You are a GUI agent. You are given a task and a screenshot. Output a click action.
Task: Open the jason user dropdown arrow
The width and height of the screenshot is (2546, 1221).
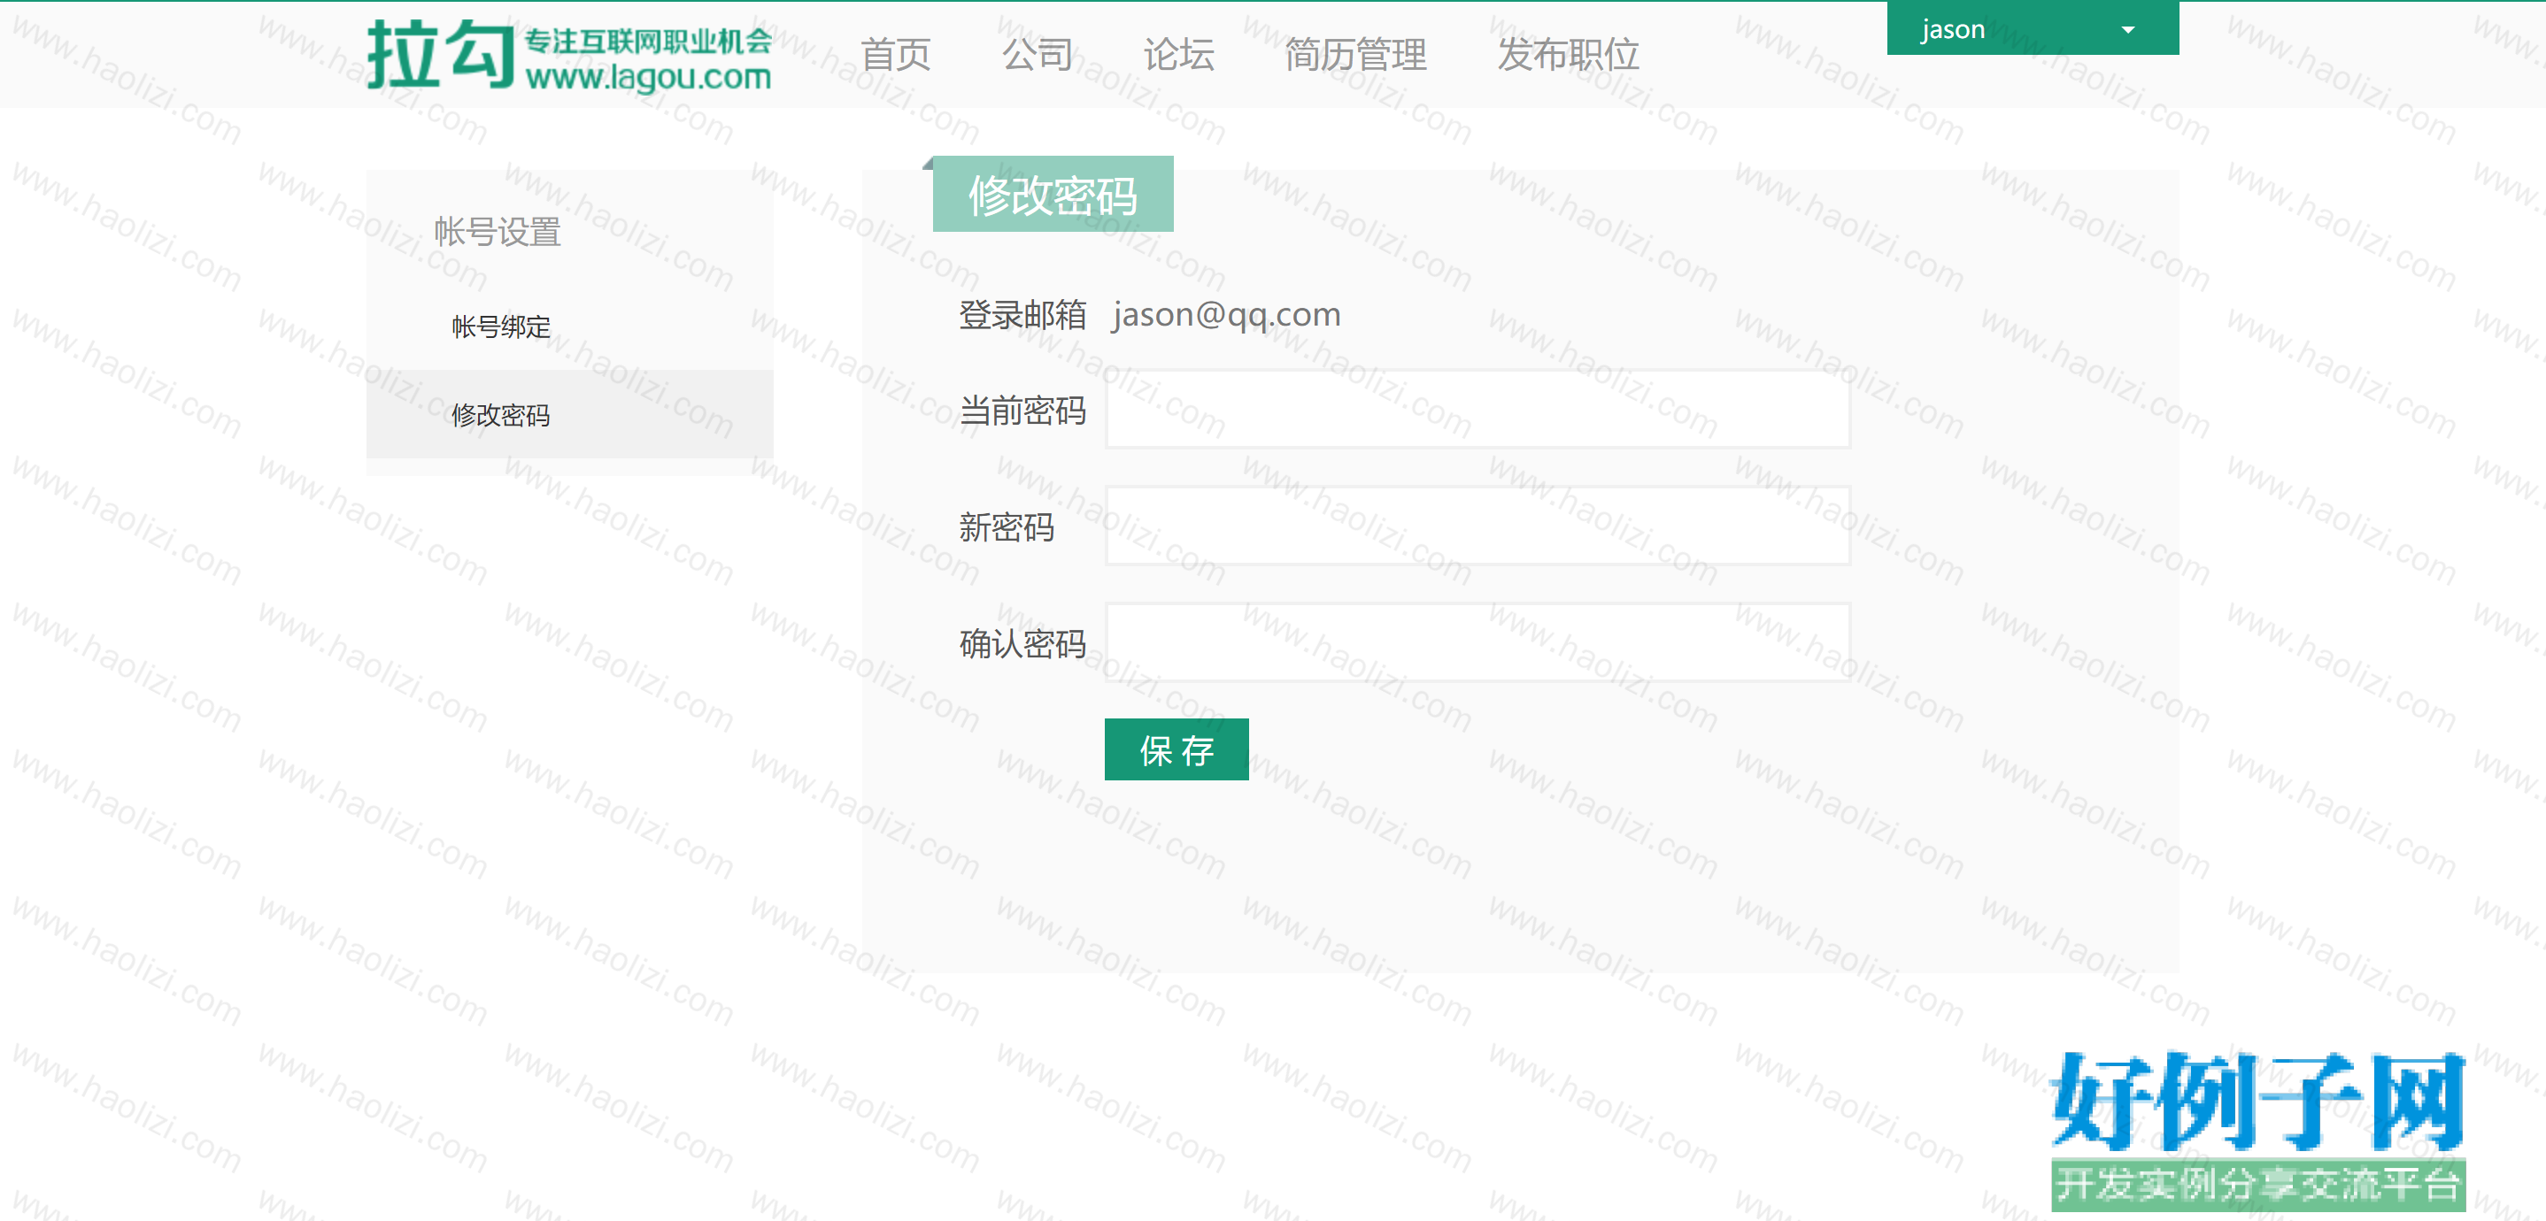point(2128,29)
